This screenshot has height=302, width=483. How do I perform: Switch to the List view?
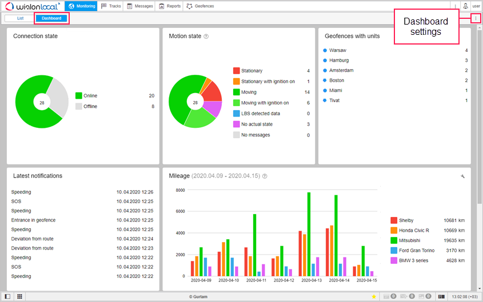tap(21, 18)
